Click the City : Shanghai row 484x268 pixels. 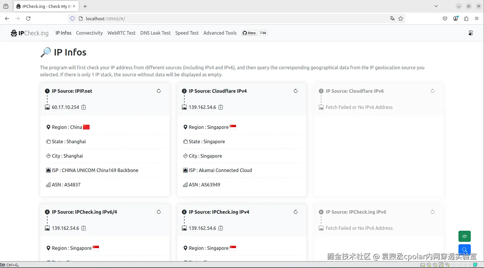105,156
